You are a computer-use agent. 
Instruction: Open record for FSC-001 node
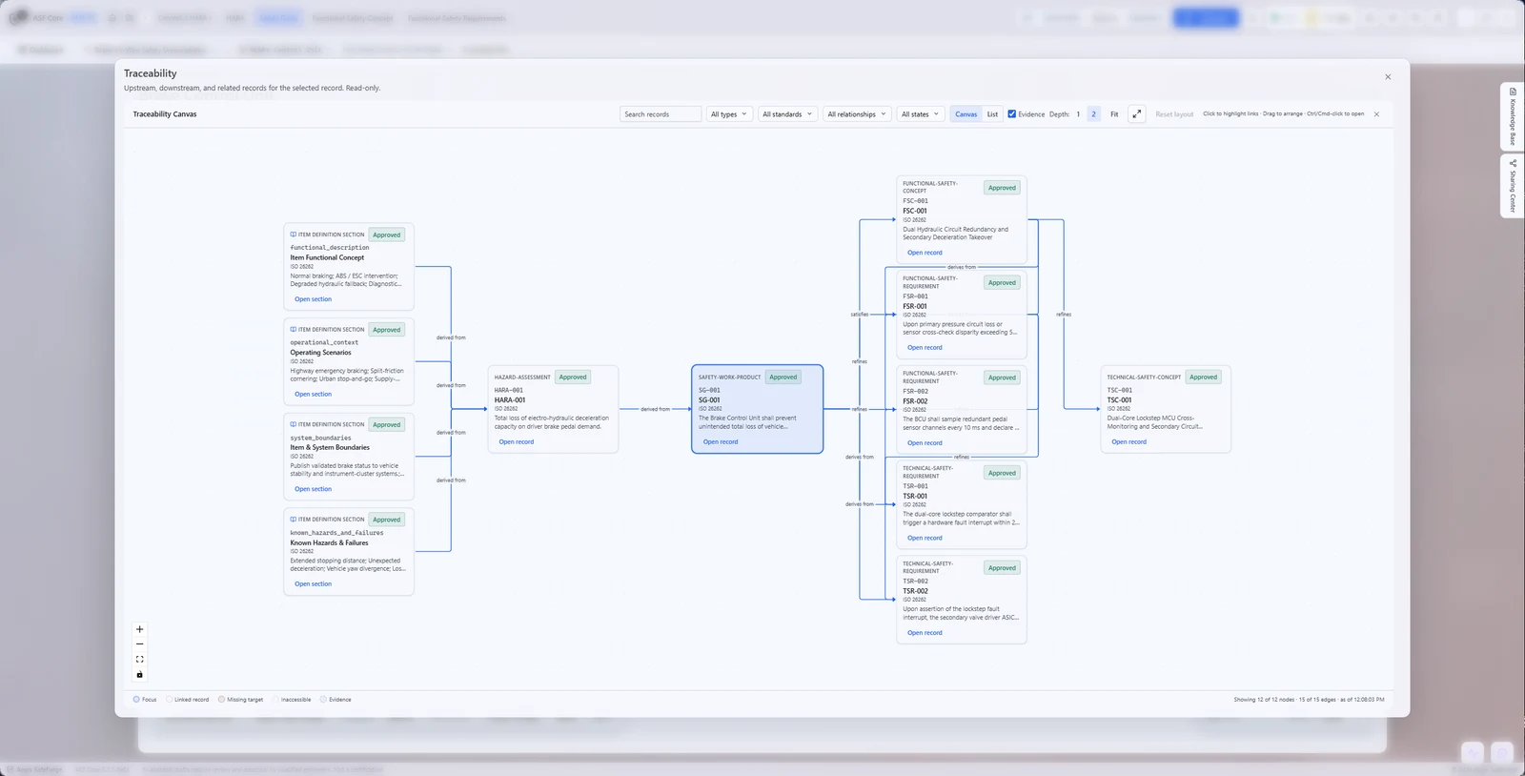point(925,253)
